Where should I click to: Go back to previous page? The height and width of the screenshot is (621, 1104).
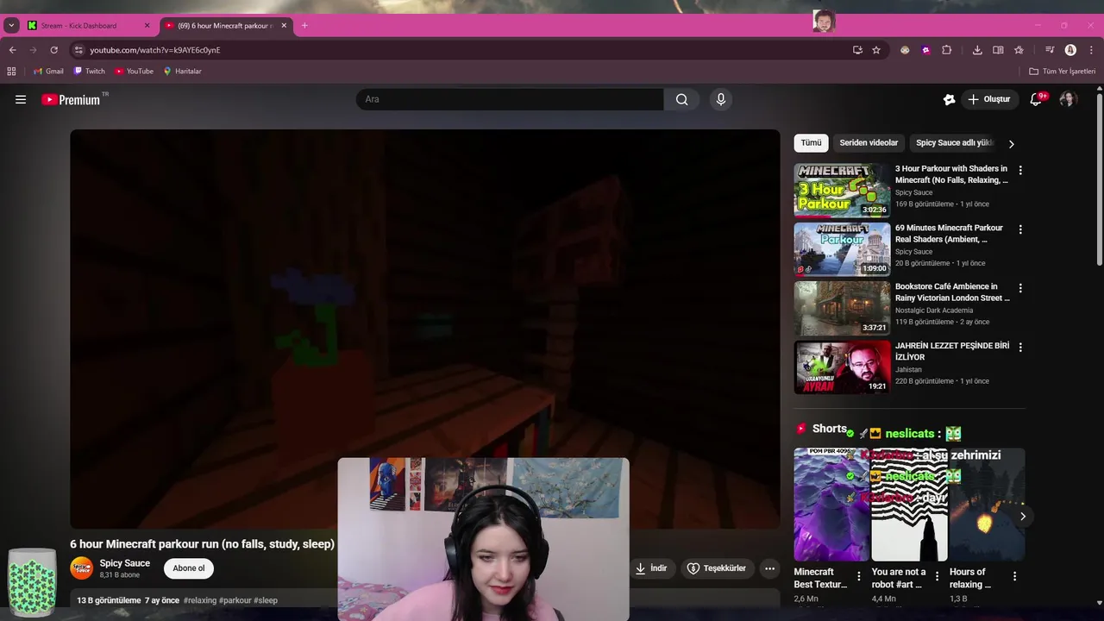pos(12,50)
